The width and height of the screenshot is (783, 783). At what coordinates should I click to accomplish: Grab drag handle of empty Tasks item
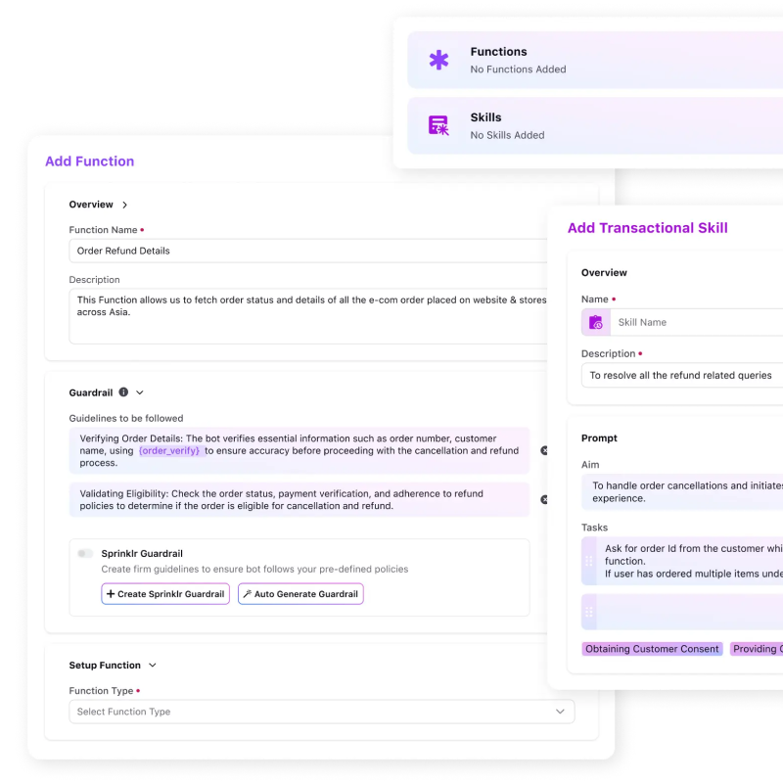(x=588, y=612)
